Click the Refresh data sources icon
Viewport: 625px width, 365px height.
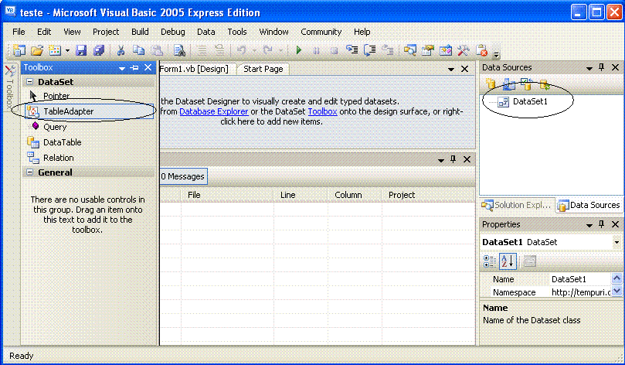545,84
